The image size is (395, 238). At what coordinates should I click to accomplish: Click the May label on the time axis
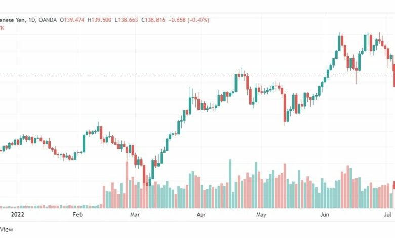click(261, 215)
